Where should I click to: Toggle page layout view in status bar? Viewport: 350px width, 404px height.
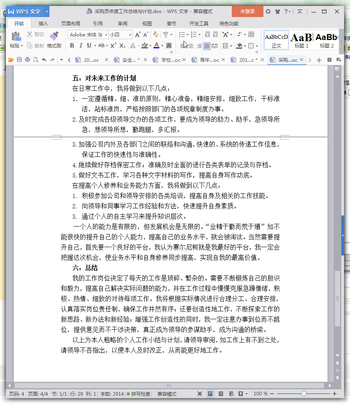click(210, 394)
